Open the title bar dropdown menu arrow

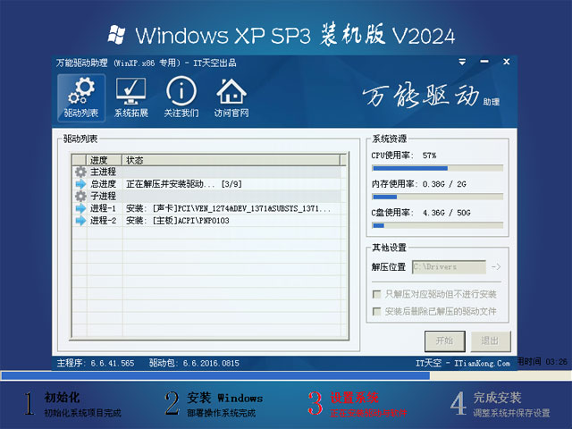point(462,62)
